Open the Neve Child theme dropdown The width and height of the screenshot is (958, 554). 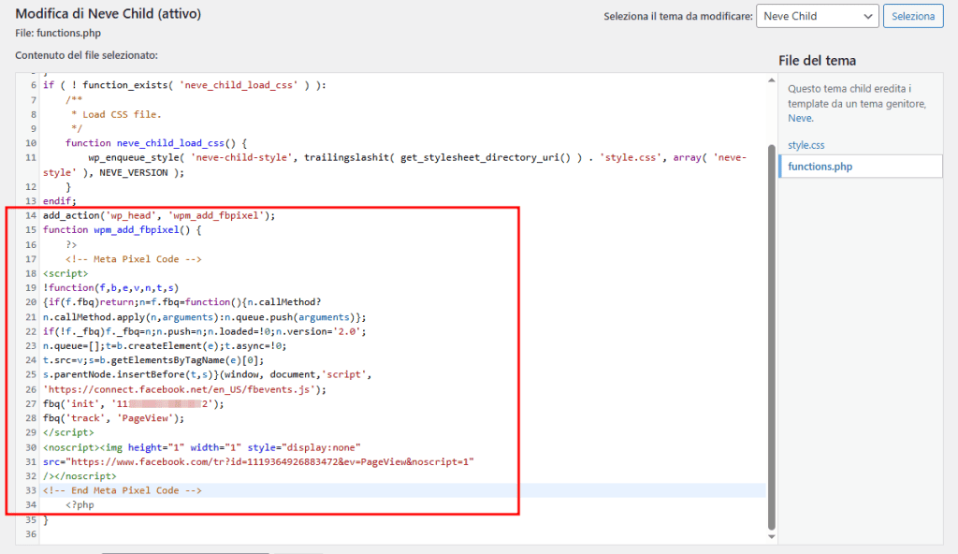point(817,16)
